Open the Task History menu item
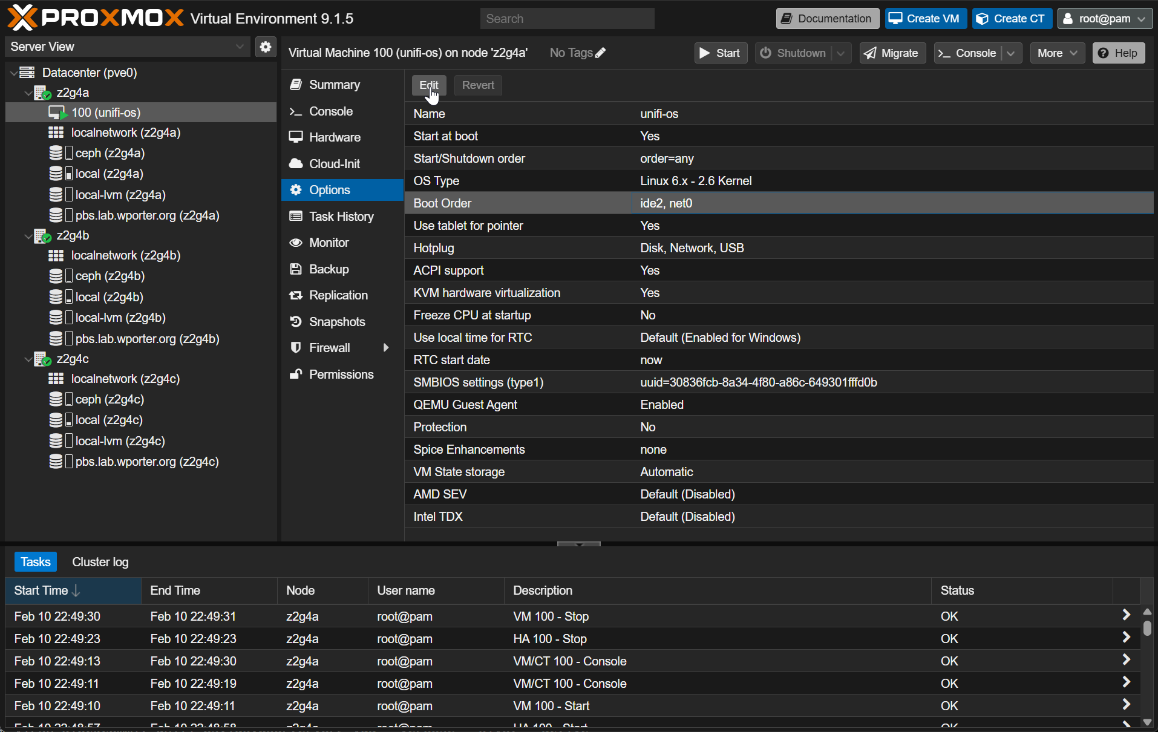The image size is (1158, 732). tap(341, 217)
